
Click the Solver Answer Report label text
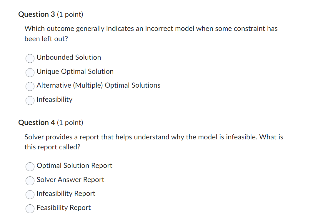[70, 180]
